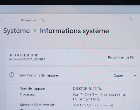Click the Processeur label
Screen dimensions: 140x110
[x=28, y=94]
